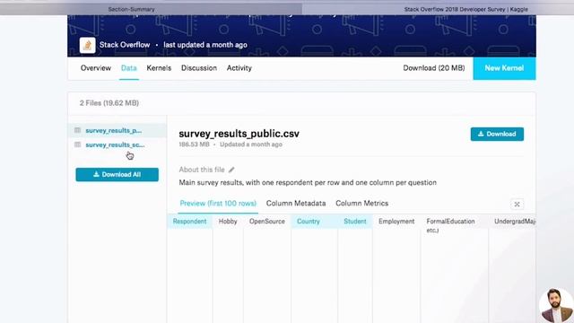
Task: Click the "last updated a month ago" text
Action: coord(205,45)
